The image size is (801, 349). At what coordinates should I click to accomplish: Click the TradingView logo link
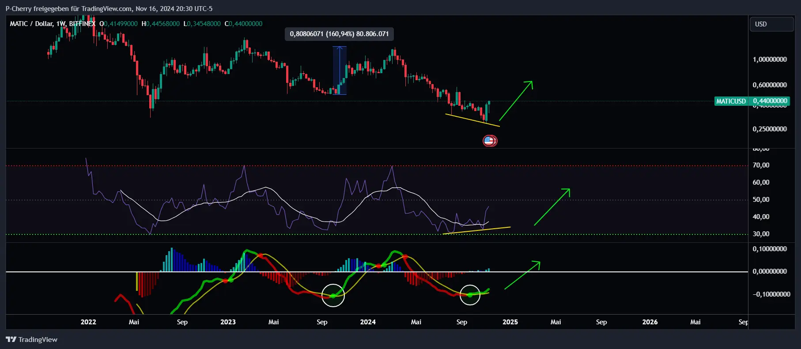coord(31,339)
